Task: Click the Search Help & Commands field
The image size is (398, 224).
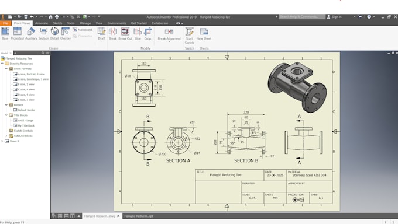Action: (x=302, y=17)
